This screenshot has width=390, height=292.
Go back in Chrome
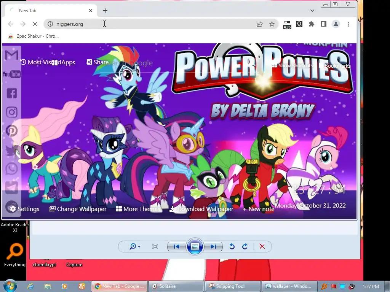(x=11, y=24)
